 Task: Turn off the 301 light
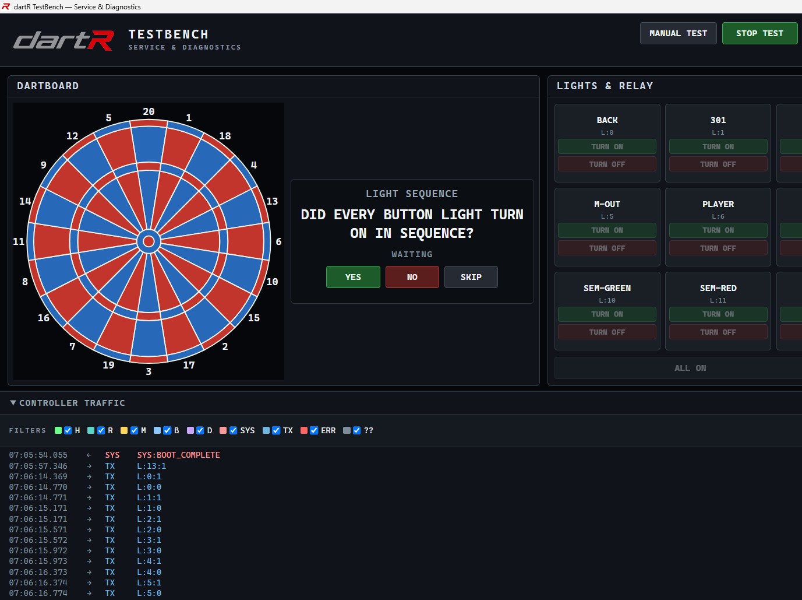pos(718,164)
